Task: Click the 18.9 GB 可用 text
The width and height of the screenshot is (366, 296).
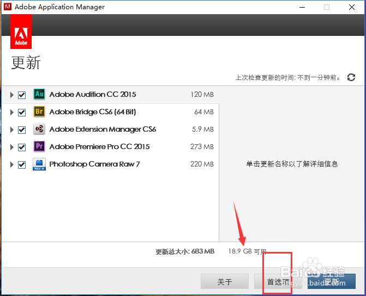Action: pyautogui.click(x=248, y=251)
